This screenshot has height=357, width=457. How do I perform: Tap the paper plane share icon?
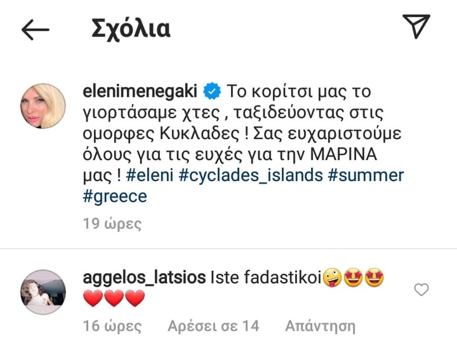416,26
